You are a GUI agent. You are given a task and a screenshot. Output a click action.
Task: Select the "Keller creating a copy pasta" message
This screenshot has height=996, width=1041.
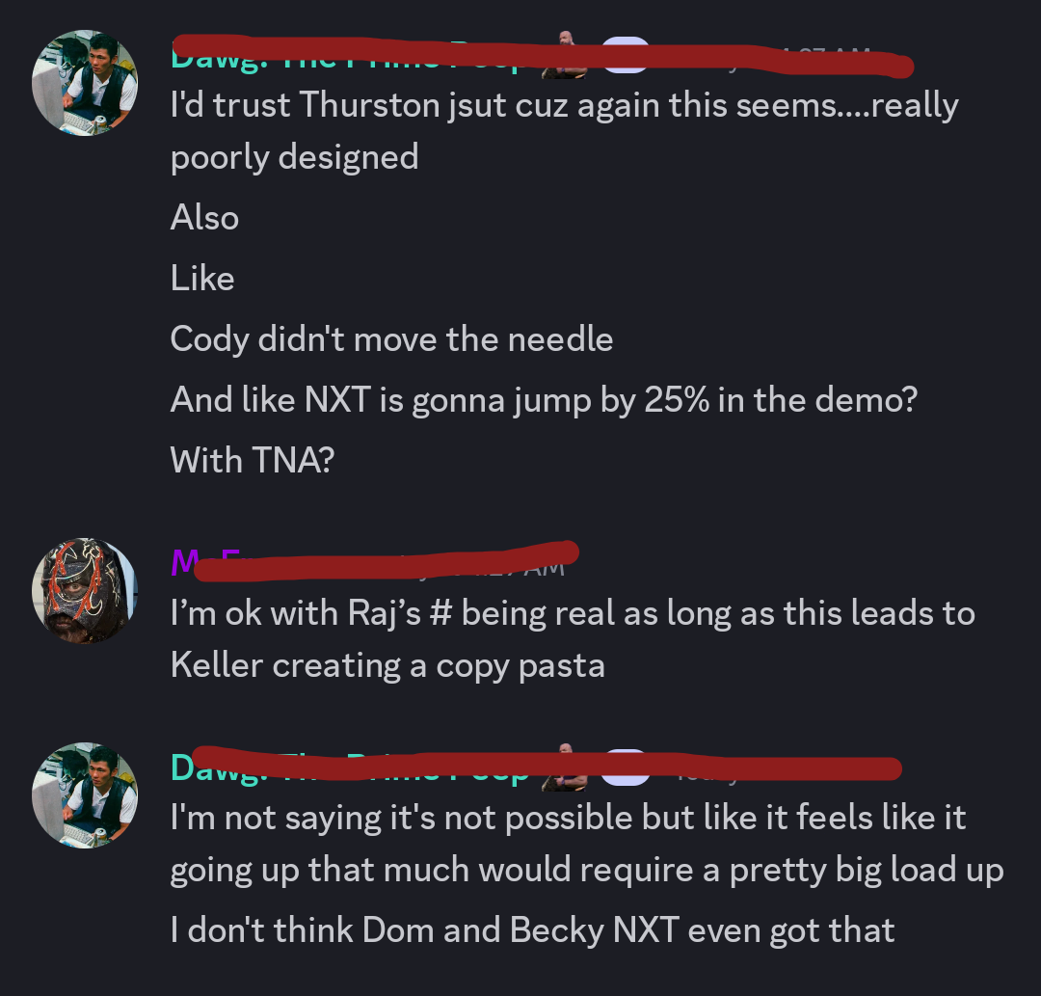click(x=387, y=665)
